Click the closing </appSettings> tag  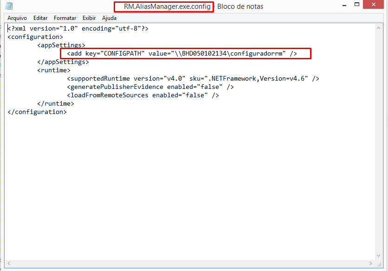point(63,62)
